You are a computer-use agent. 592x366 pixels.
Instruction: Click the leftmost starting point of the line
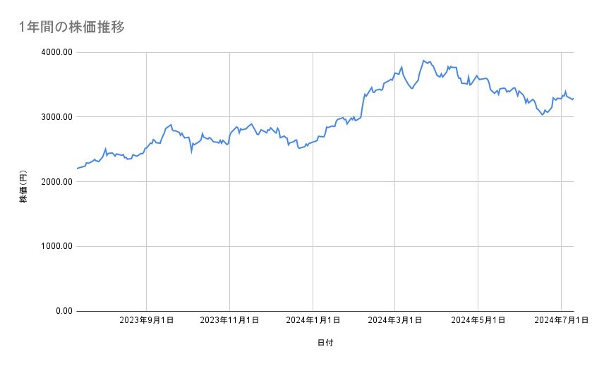pos(77,169)
